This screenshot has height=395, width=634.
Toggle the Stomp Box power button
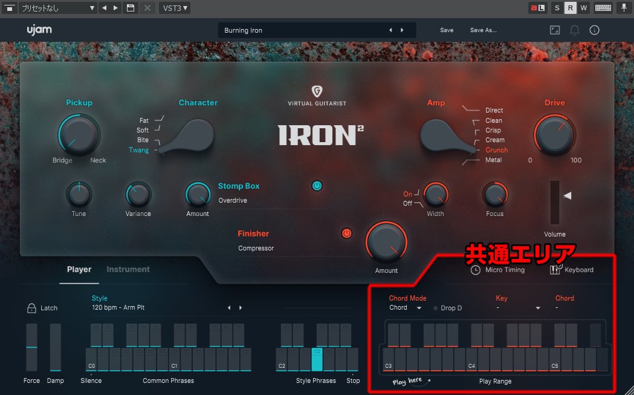pyautogui.click(x=317, y=186)
